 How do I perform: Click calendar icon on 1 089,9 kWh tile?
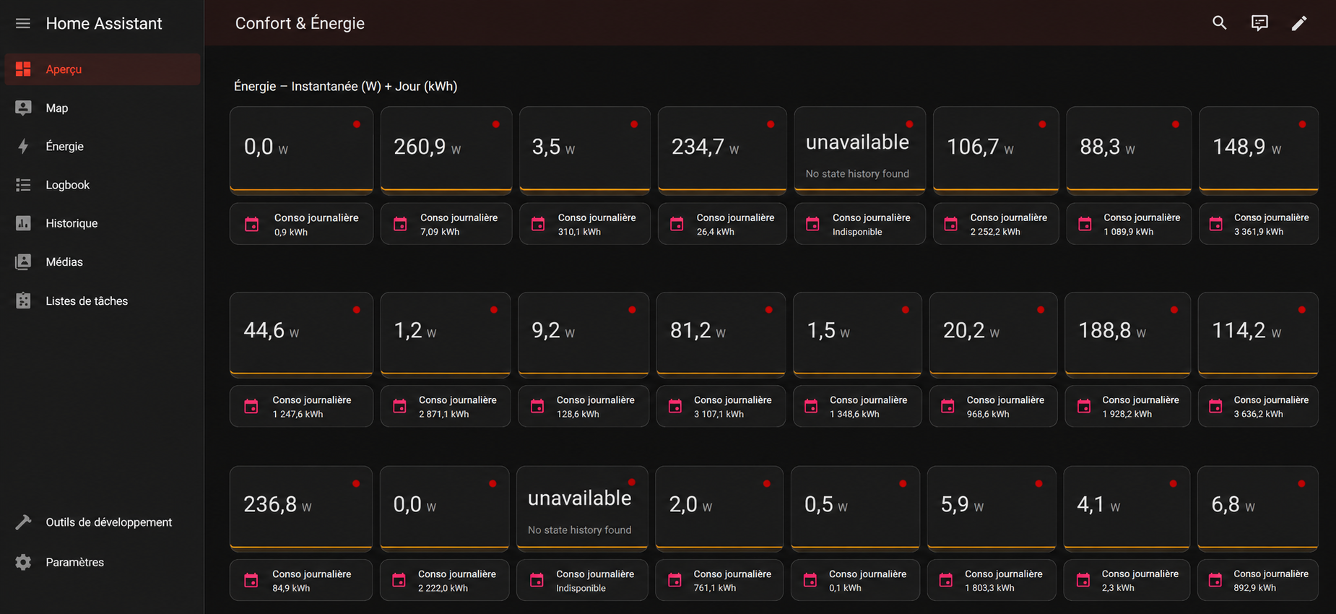[1085, 224]
